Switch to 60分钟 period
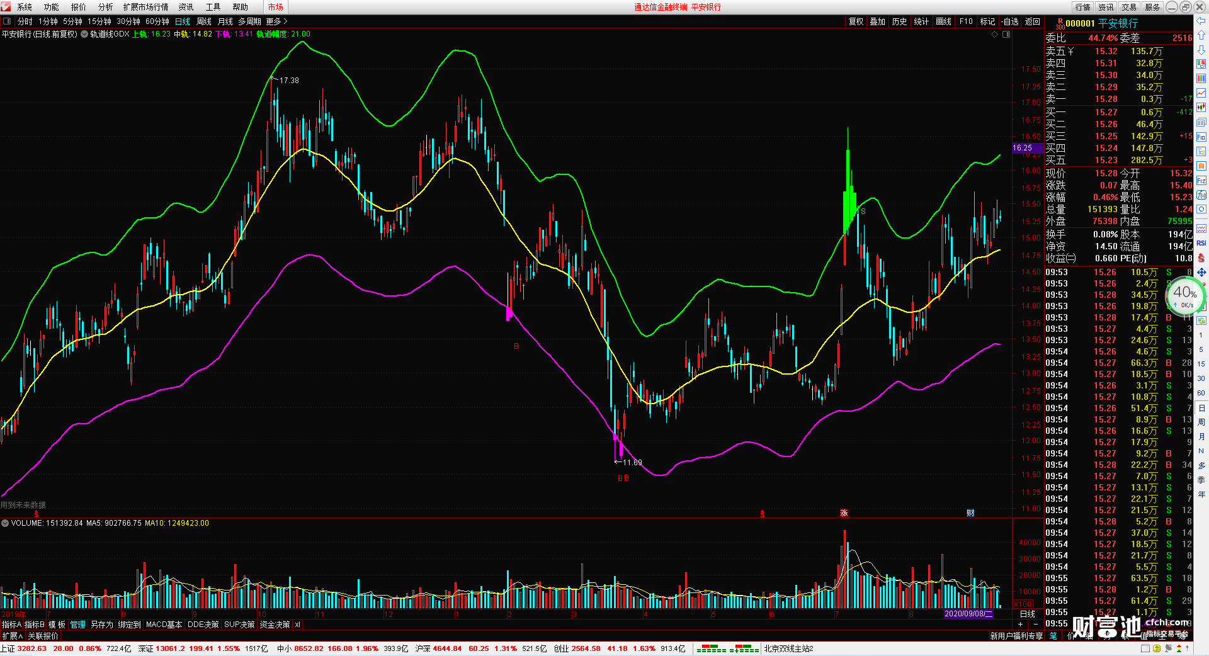The height and width of the screenshot is (656, 1209). coord(157,21)
